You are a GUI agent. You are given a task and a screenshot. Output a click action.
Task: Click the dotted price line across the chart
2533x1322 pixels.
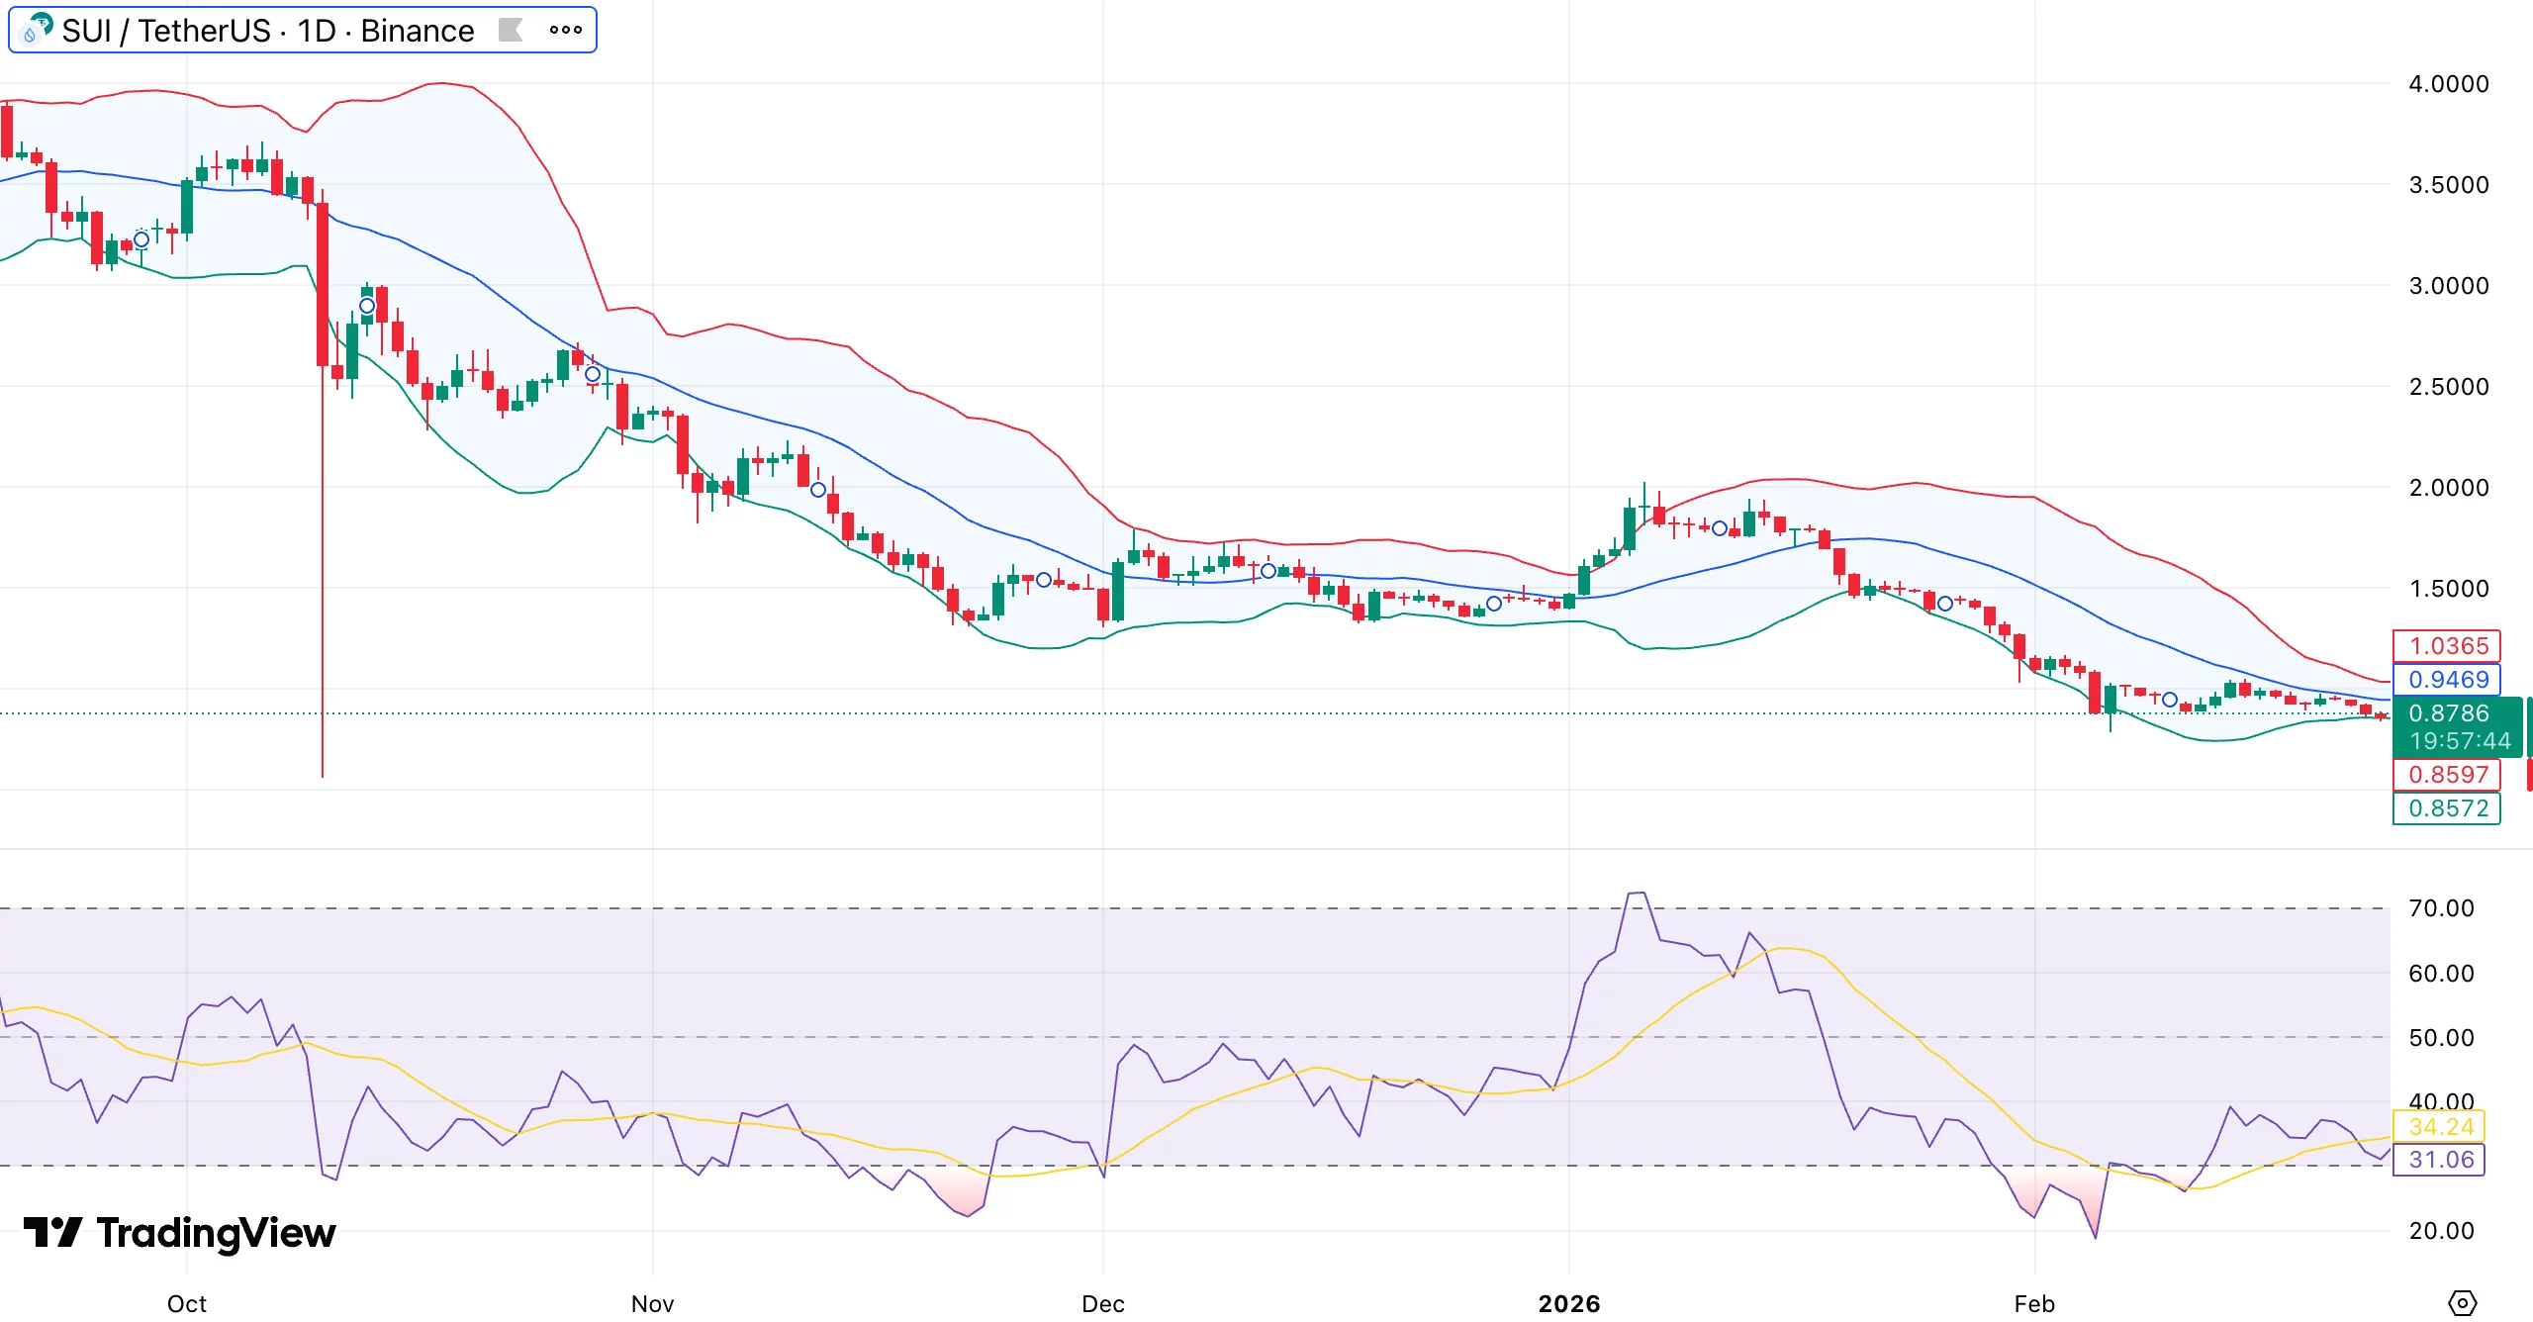[1187, 711]
